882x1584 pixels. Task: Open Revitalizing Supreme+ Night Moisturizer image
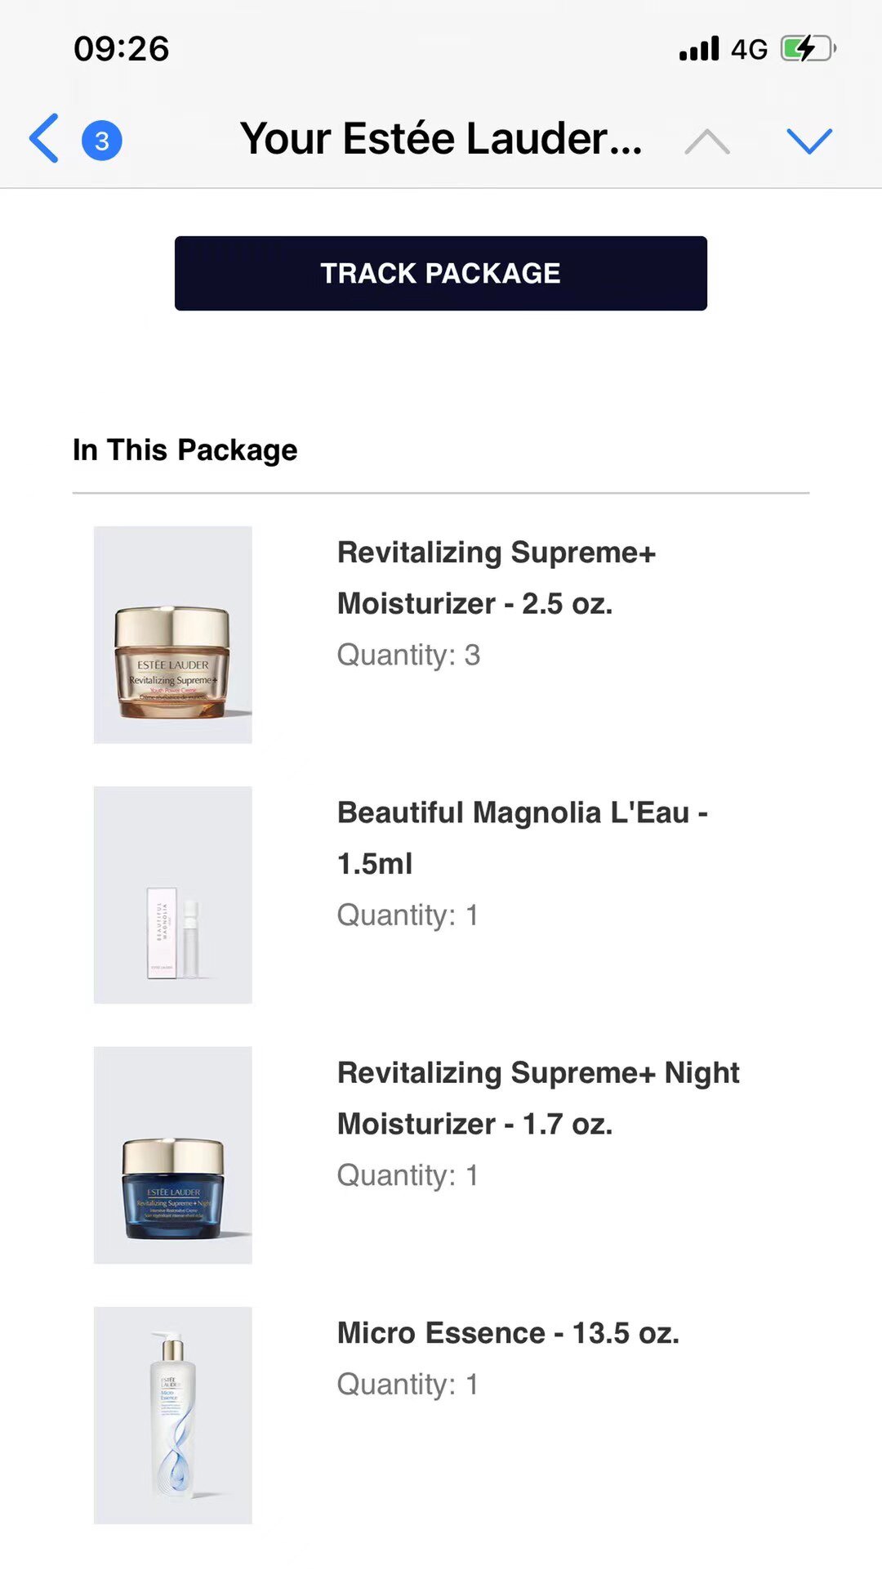pos(173,1155)
